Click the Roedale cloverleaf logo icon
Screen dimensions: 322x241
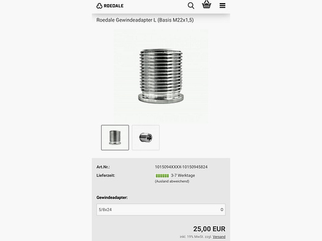tap(99, 6)
